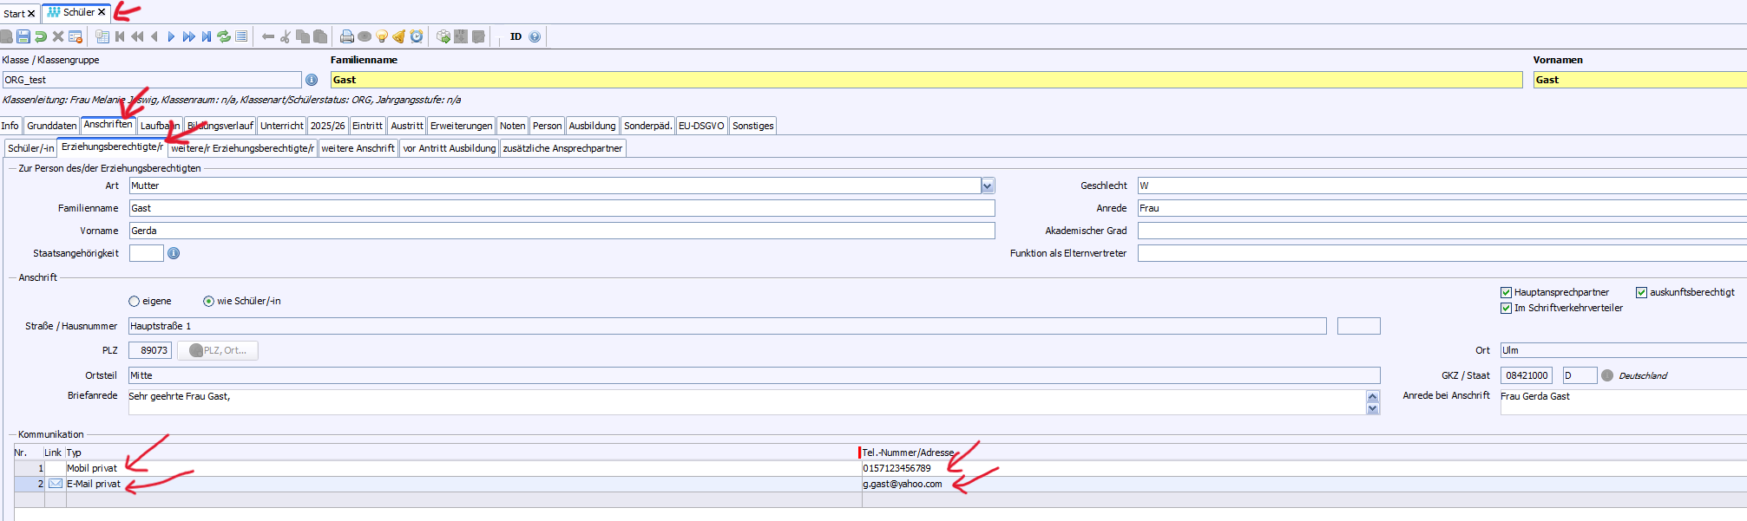Click the printer icon
Image resolution: width=1747 pixels, height=521 pixels.
347,36
